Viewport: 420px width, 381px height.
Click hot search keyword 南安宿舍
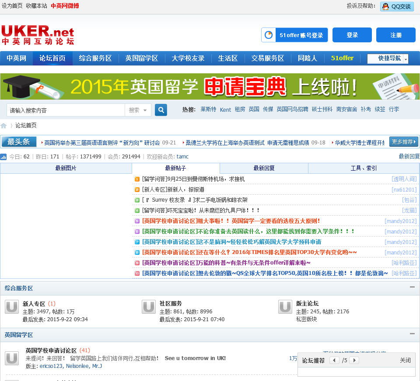pos(347,109)
